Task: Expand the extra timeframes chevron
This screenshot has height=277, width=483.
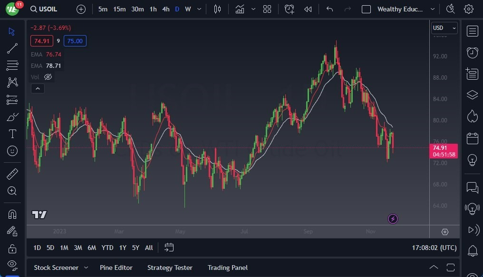Action: pyautogui.click(x=199, y=9)
